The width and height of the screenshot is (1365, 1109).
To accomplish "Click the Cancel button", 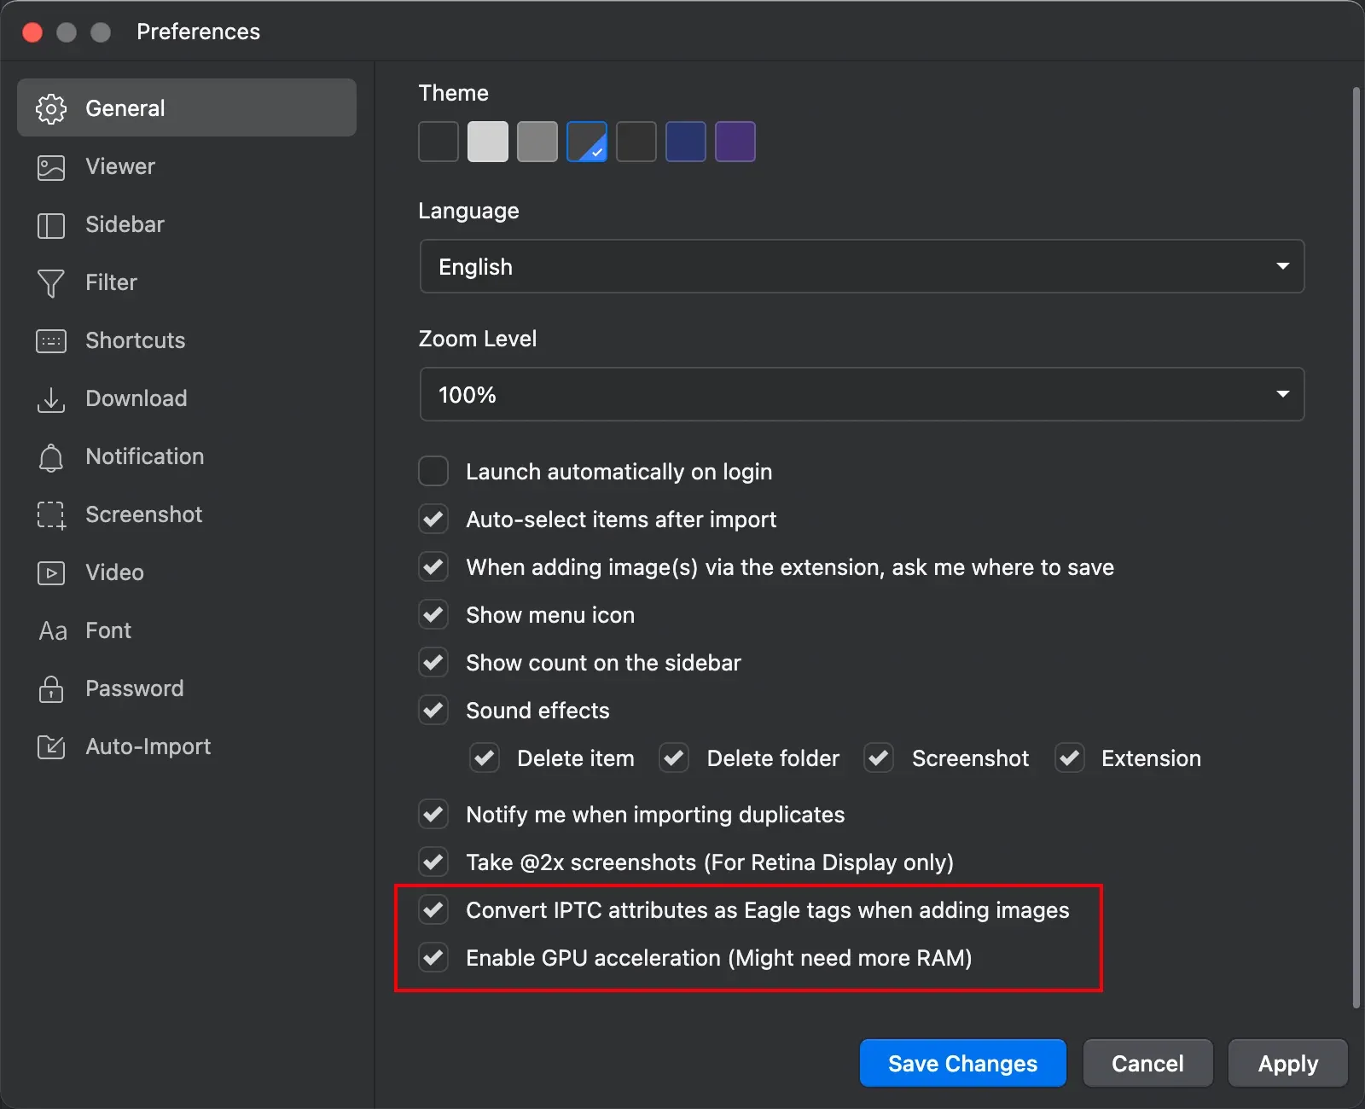I will coord(1147,1063).
